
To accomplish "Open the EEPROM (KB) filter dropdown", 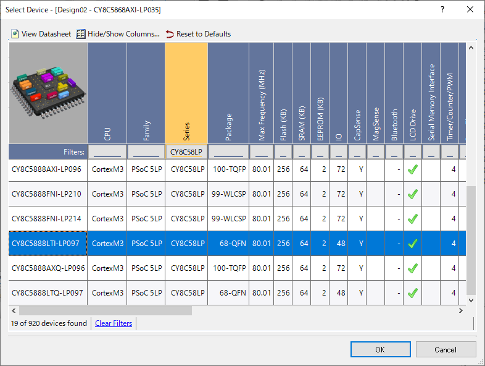I will point(320,152).
